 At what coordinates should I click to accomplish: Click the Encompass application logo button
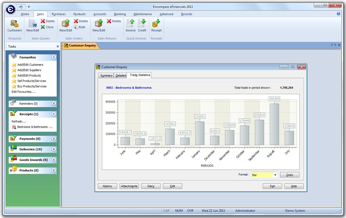point(11,9)
